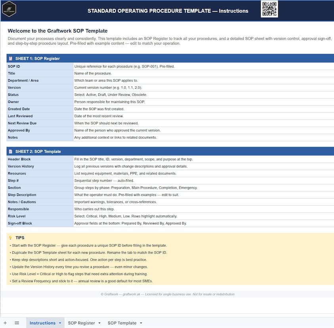
Task: Select the 'Sign-off Block' label cell
Action: click(40, 223)
